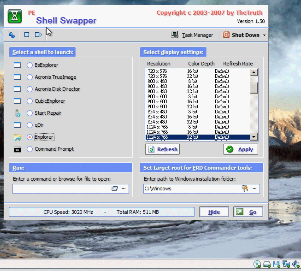Click the keys icon in ERD path box

[x=245, y=189]
